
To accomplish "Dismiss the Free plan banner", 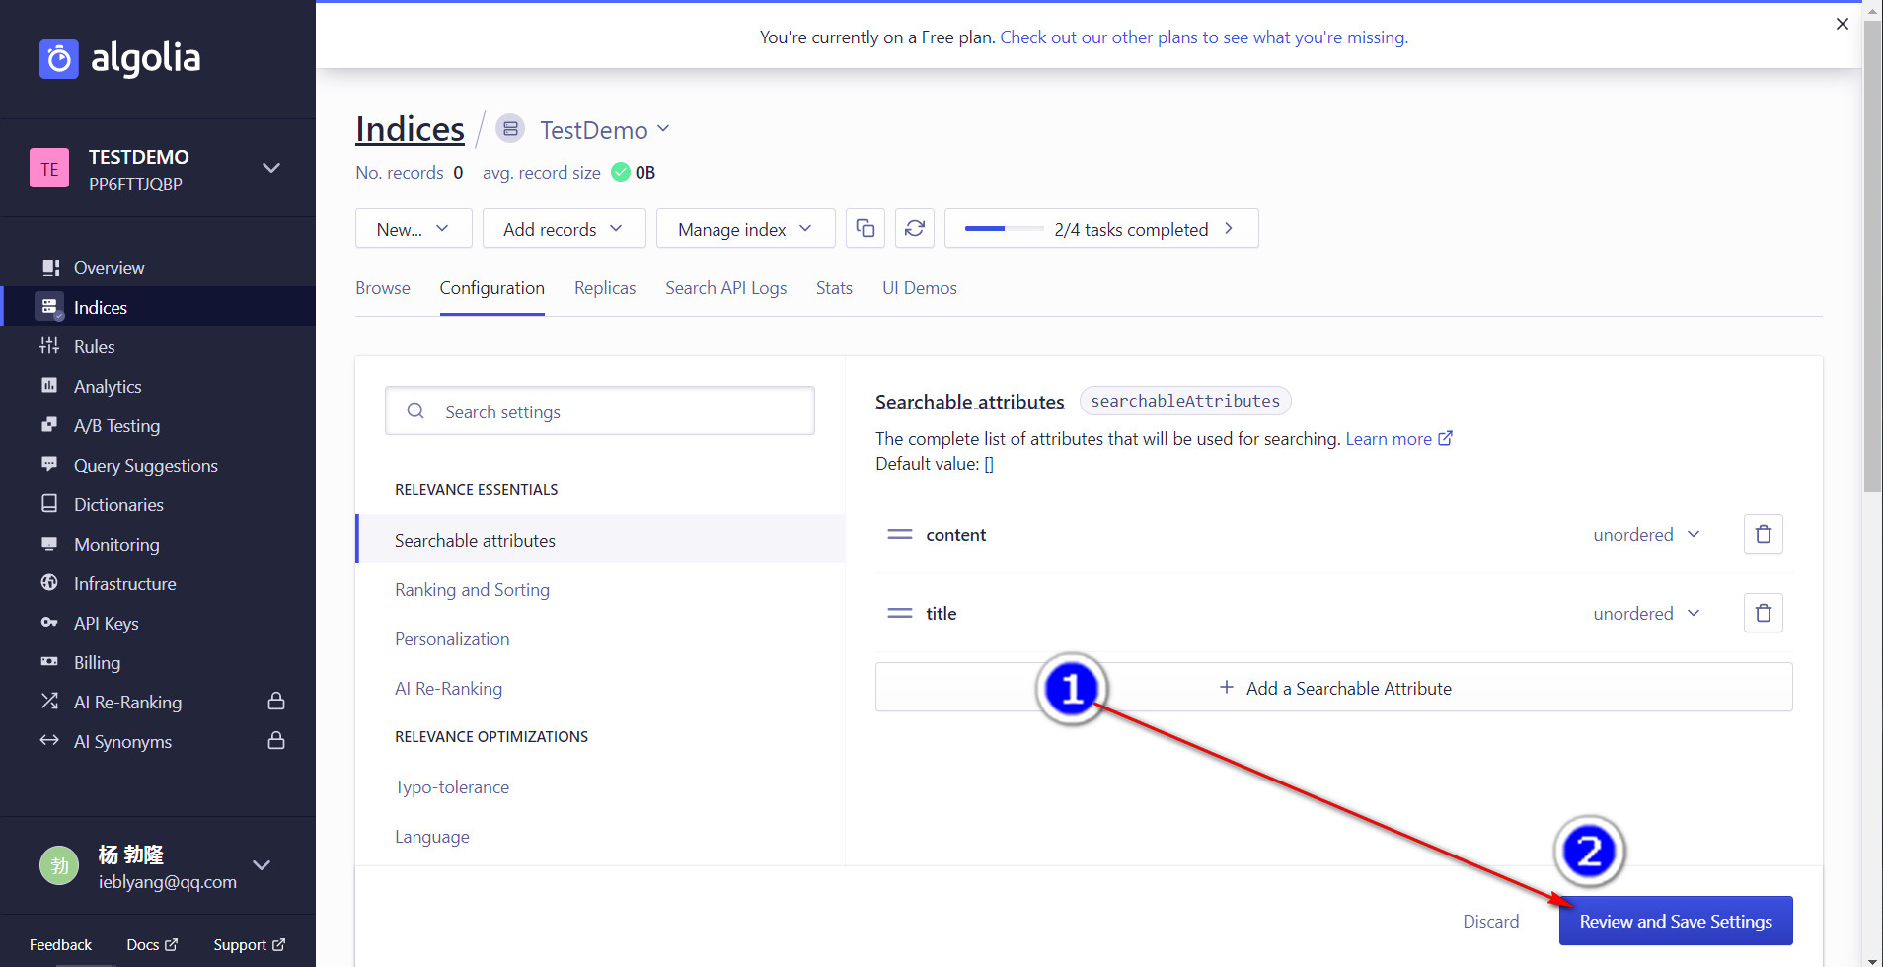I will pos(1842,24).
